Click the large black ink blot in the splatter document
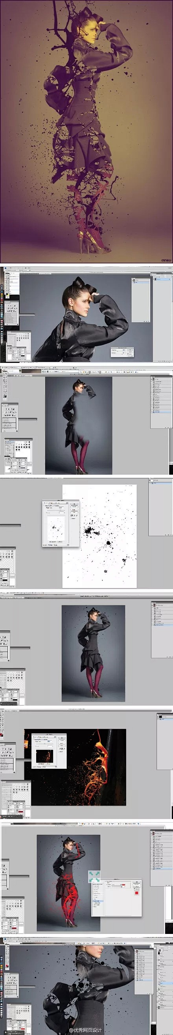The height and width of the screenshot is (1035, 173). click(x=90, y=531)
